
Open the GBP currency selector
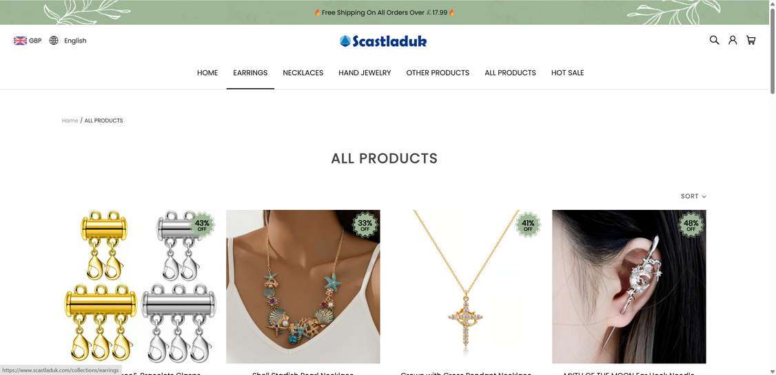tap(35, 41)
